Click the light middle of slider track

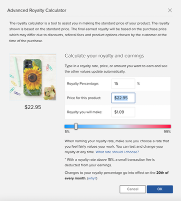tap(117, 126)
